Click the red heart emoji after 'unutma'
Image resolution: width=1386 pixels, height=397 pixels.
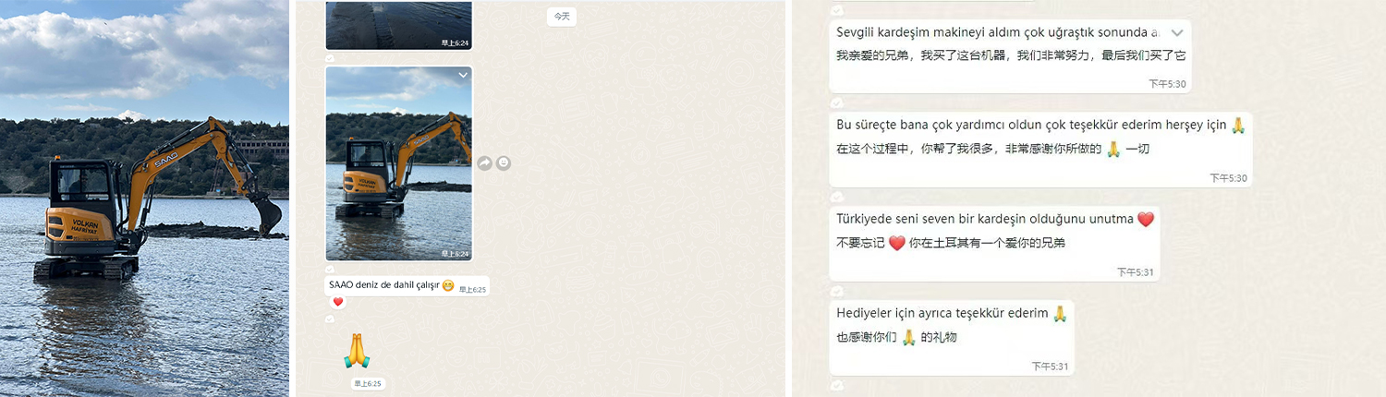[x=1146, y=220]
